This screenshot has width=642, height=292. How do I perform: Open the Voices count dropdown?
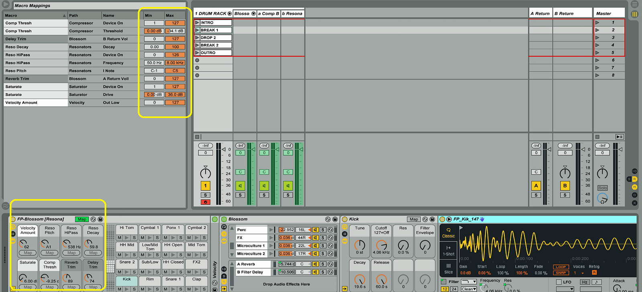(x=583, y=273)
